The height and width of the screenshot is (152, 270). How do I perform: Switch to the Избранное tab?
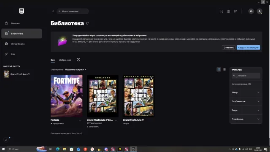(65, 60)
